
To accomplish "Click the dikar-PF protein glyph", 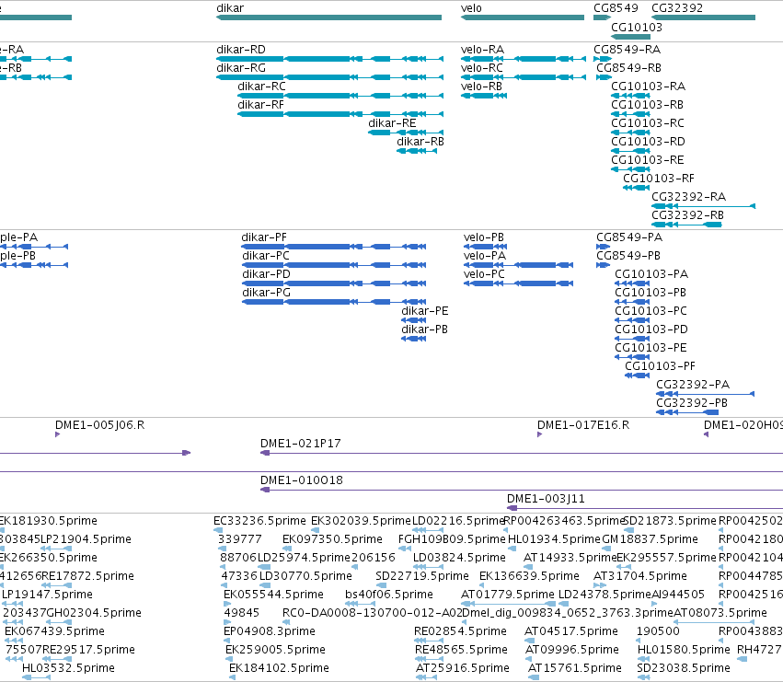I will pos(334,247).
